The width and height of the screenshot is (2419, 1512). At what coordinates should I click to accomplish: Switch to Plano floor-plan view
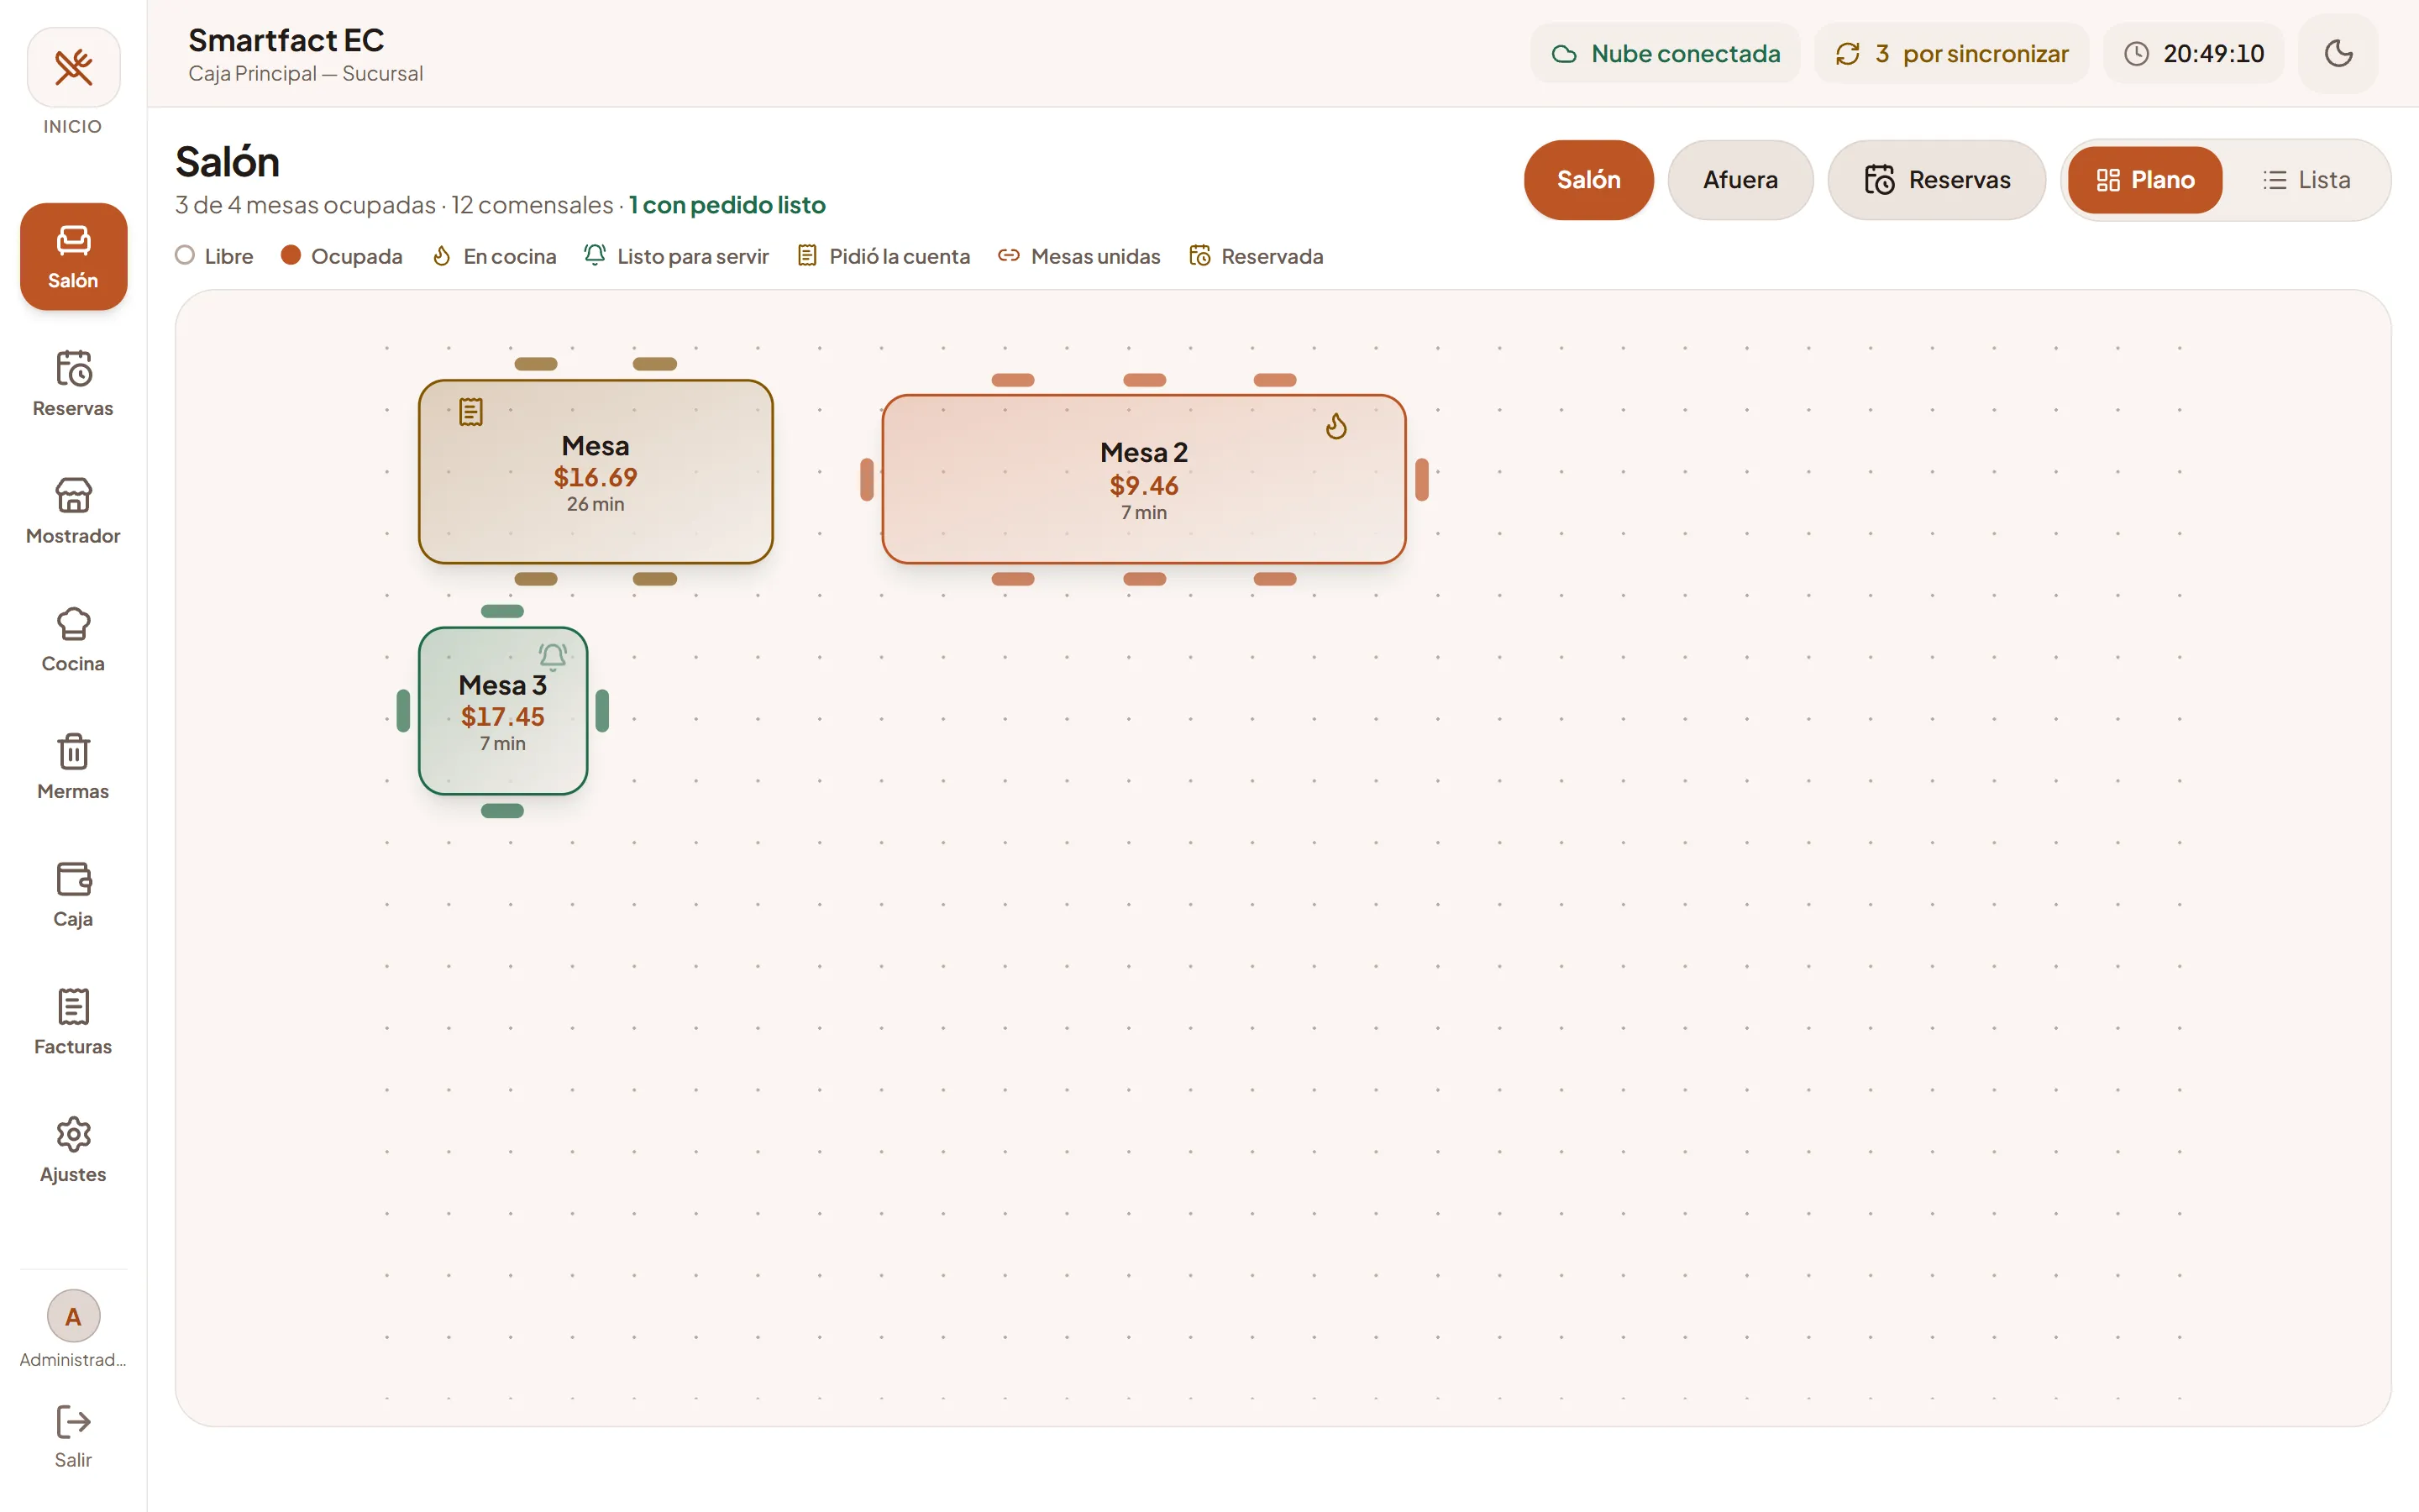2145,180
